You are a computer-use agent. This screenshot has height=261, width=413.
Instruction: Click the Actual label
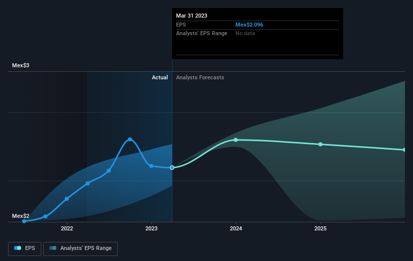159,77
